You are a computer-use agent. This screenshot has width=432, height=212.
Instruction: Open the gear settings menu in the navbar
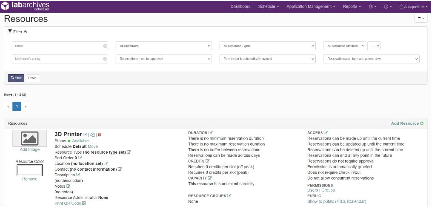(x=372, y=7)
